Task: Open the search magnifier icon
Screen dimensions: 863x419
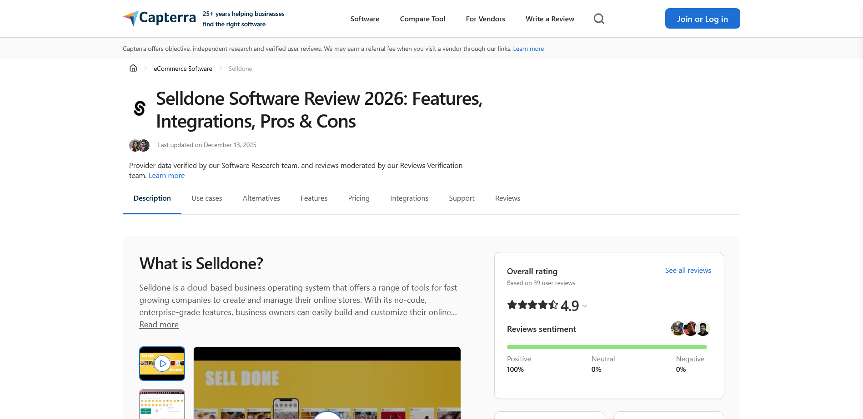Action: click(599, 19)
